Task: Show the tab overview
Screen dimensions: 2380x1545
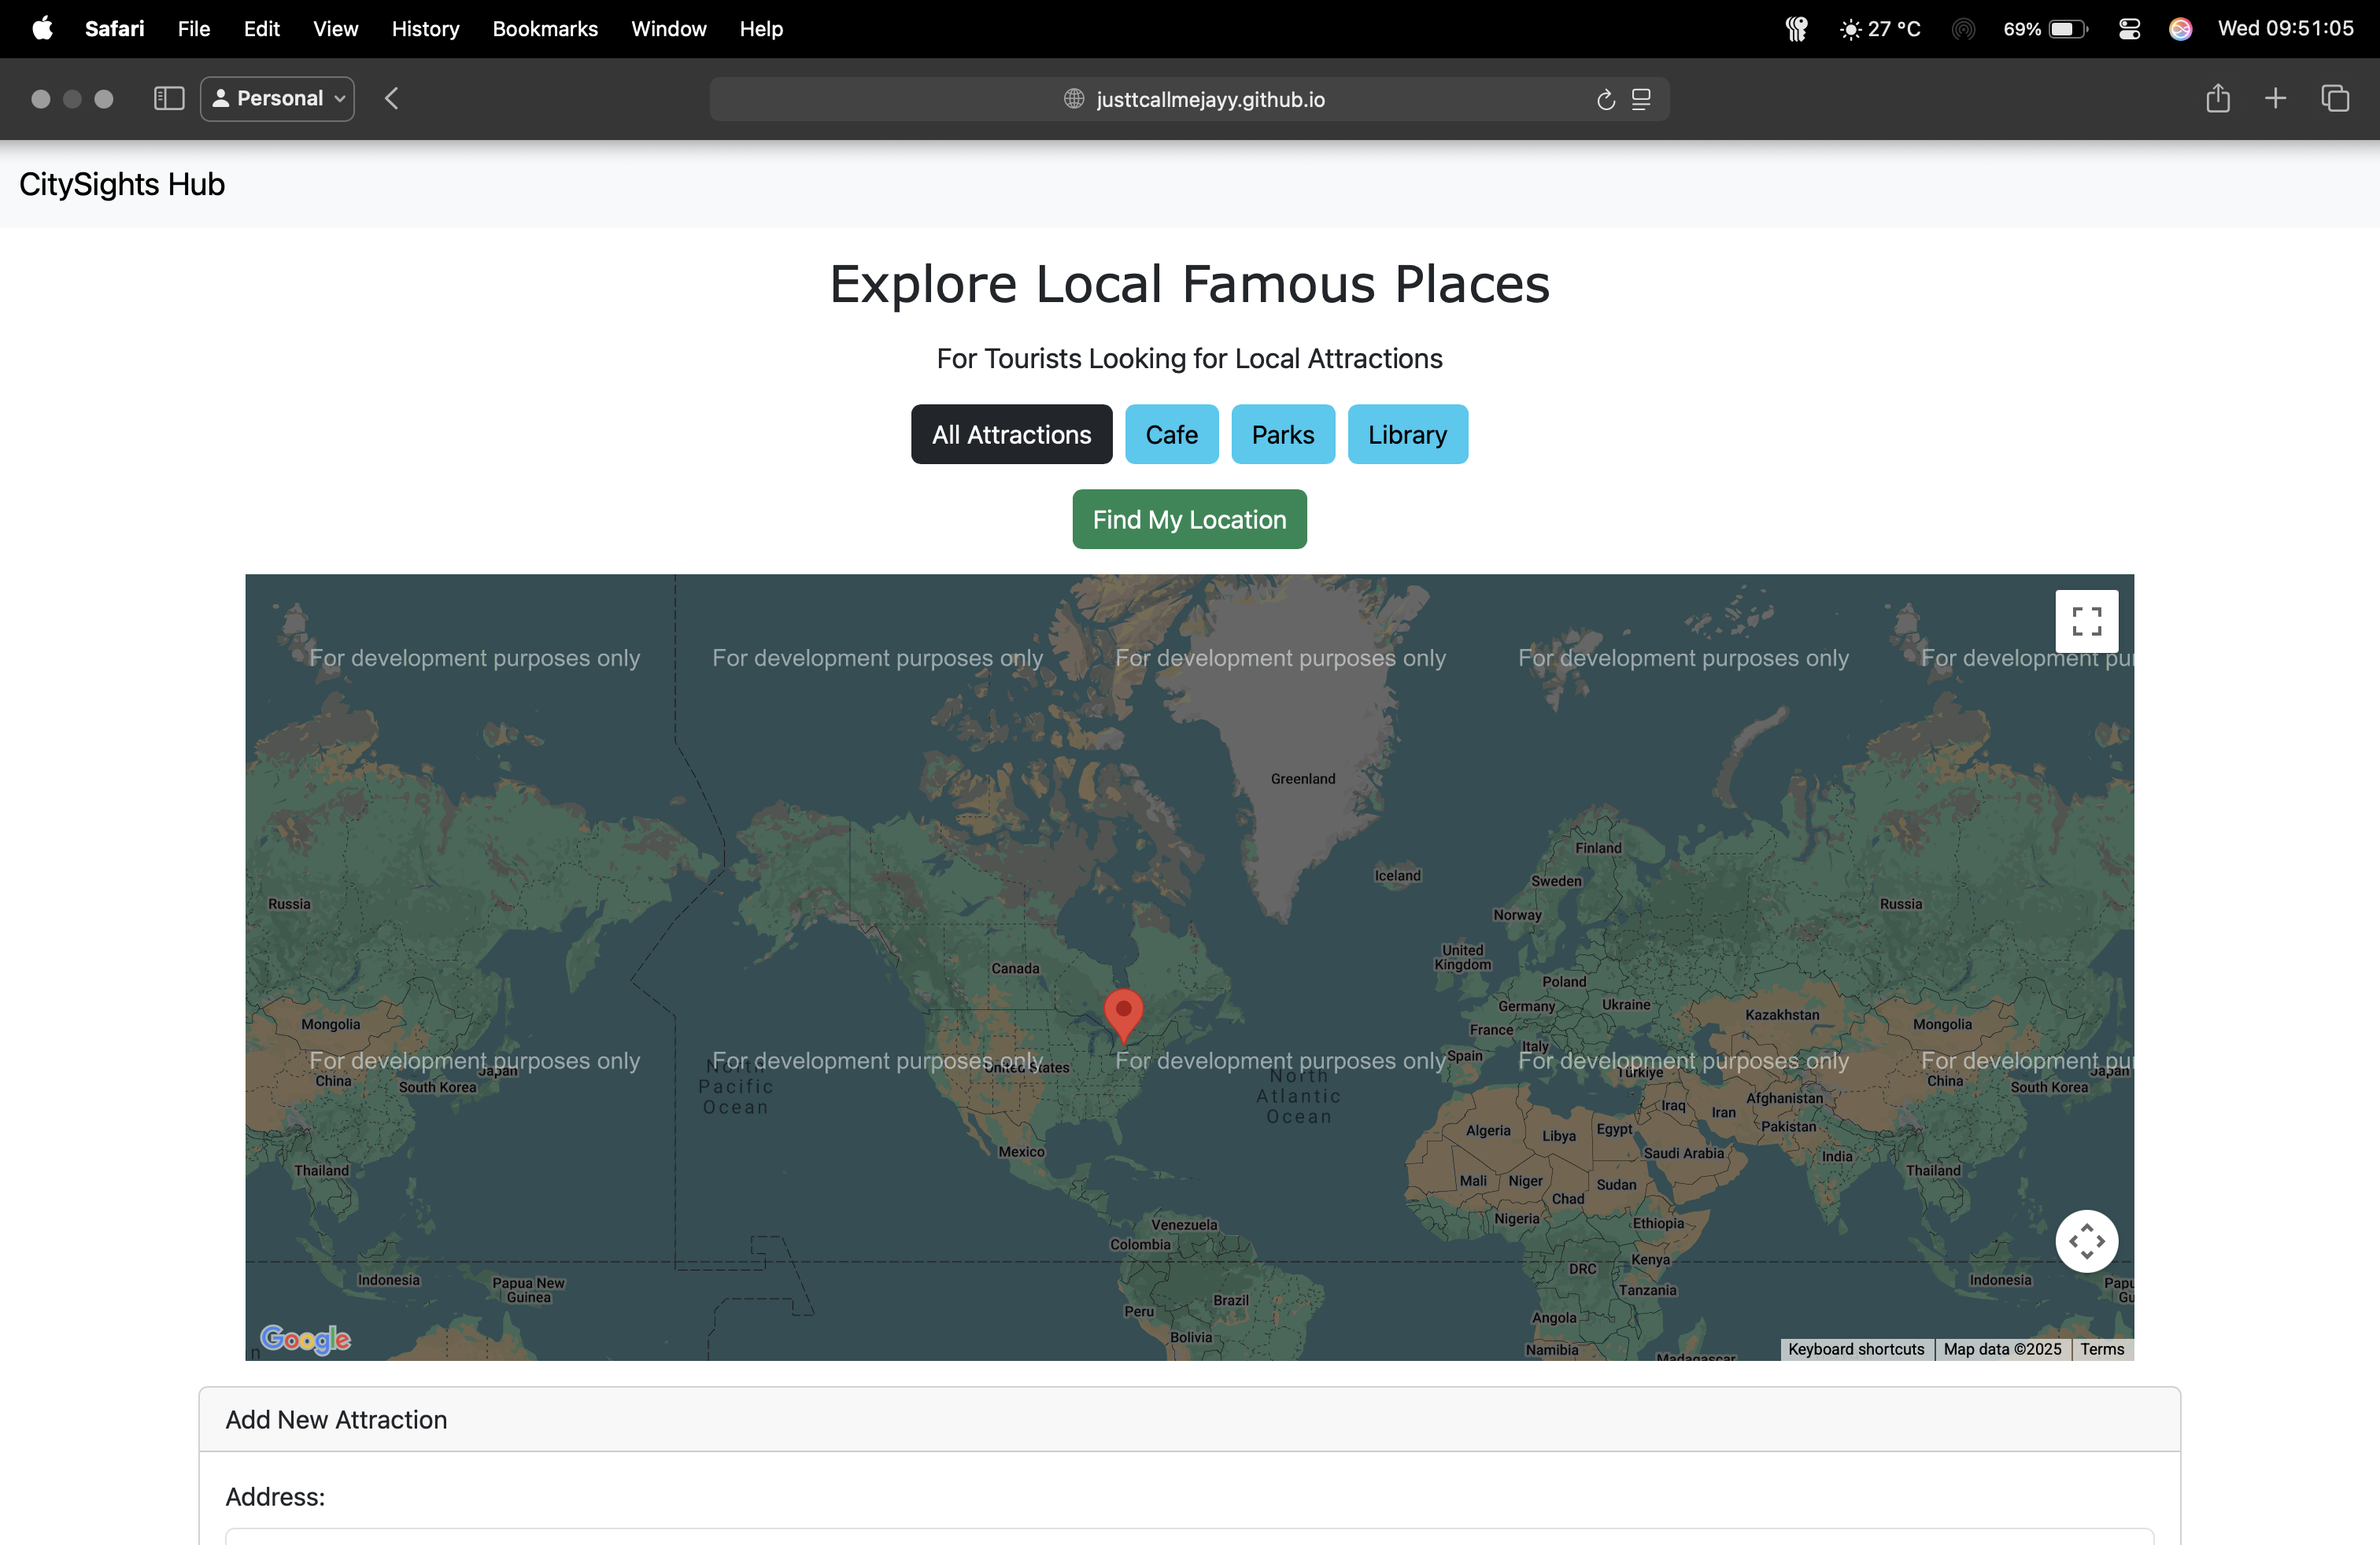Action: 2336,98
